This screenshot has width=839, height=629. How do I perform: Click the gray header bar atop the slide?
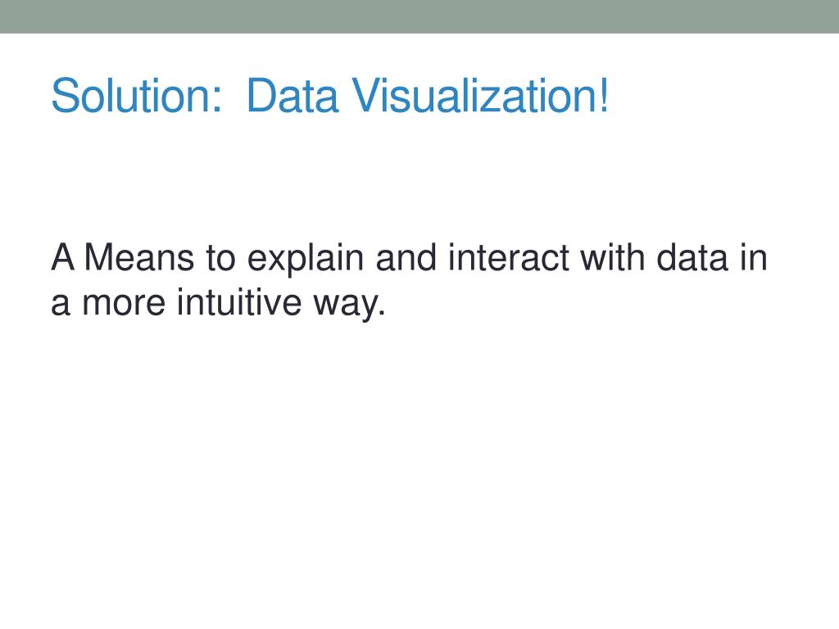click(419, 16)
